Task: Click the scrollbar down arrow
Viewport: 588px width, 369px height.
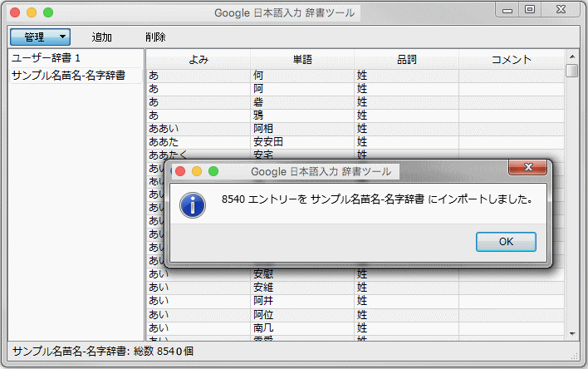Action: (572, 333)
